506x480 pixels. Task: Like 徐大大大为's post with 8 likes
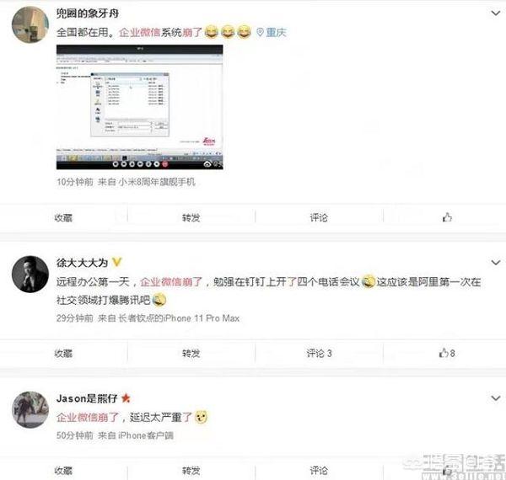pos(447,354)
